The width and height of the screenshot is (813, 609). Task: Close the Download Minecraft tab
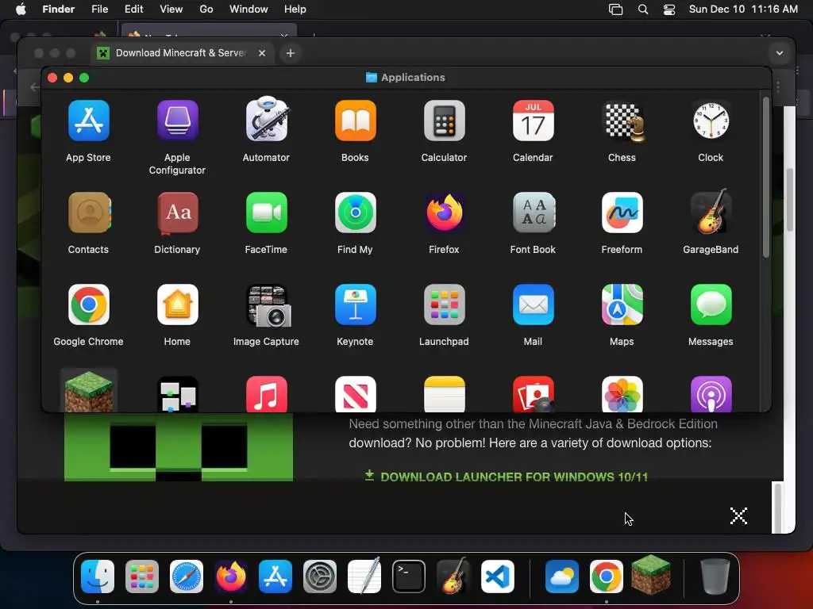[x=262, y=53]
